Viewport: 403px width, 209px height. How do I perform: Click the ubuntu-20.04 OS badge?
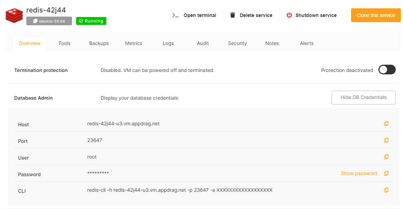[49, 21]
